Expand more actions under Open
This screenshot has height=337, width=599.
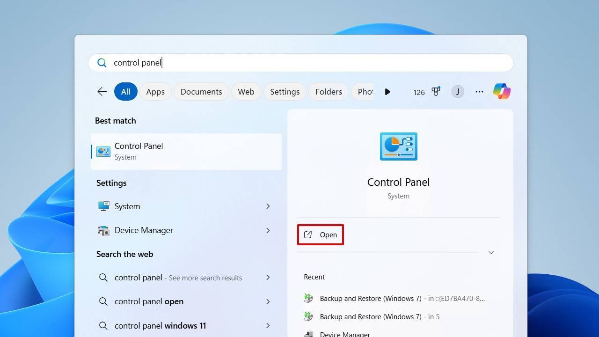point(491,253)
